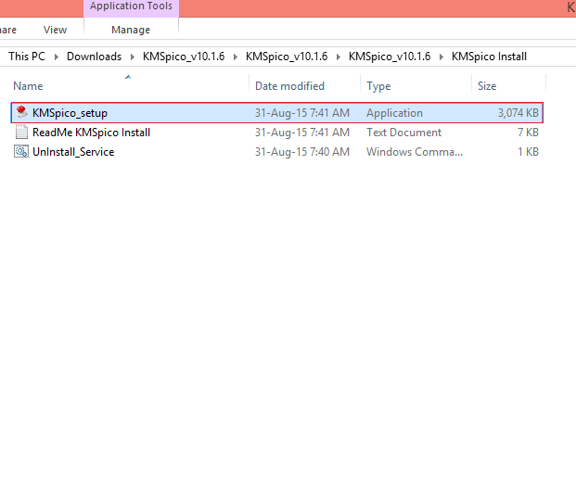Select the ReadMe KMSpico Install file name
The height and width of the screenshot is (481, 576).
pyautogui.click(x=91, y=133)
